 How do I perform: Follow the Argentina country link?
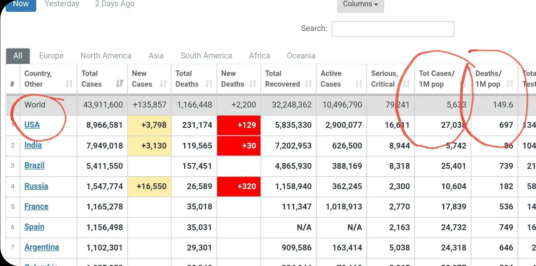click(x=41, y=247)
